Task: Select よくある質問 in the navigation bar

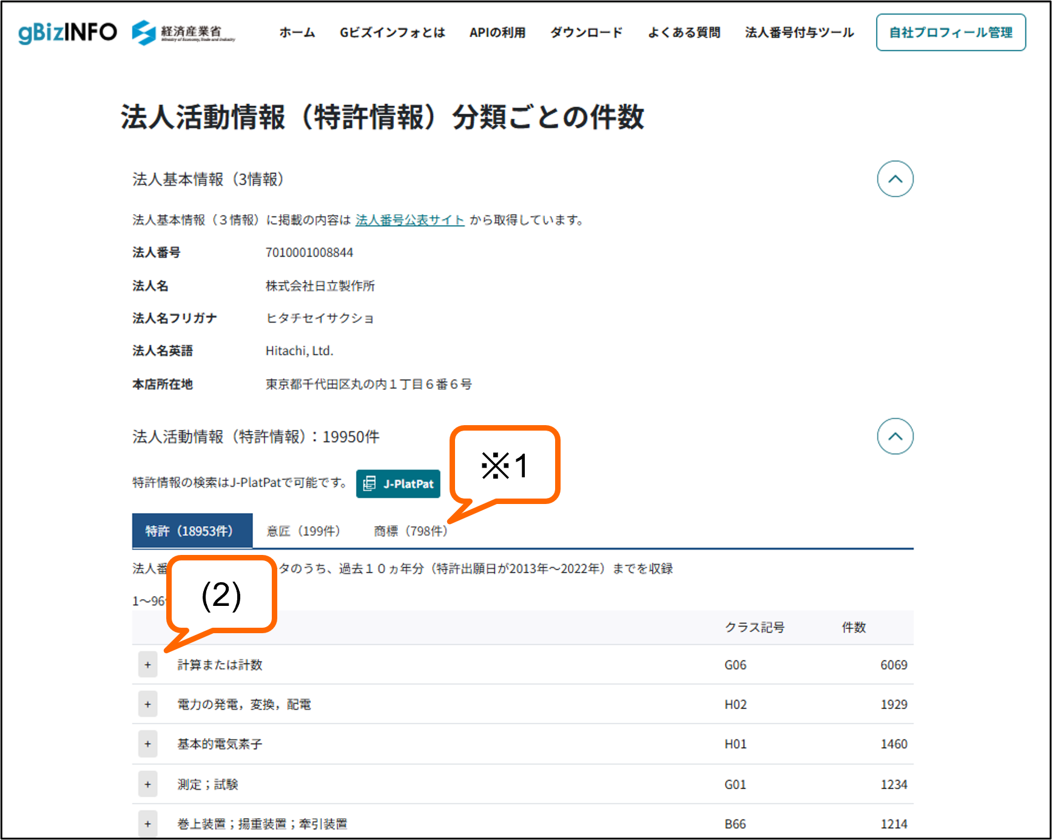Action: (x=684, y=33)
